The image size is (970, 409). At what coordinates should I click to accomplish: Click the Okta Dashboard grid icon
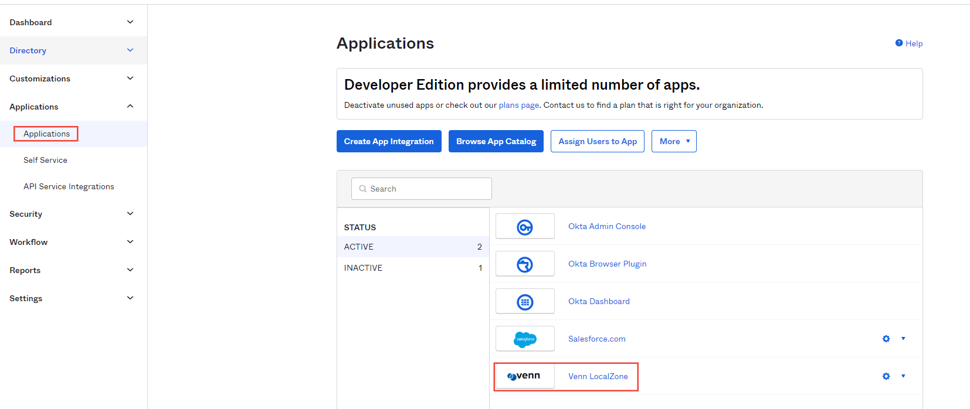tap(525, 302)
